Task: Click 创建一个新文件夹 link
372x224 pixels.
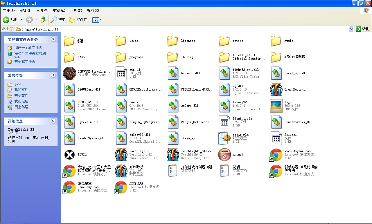Action: pyautogui.click(x=28, y=48)
